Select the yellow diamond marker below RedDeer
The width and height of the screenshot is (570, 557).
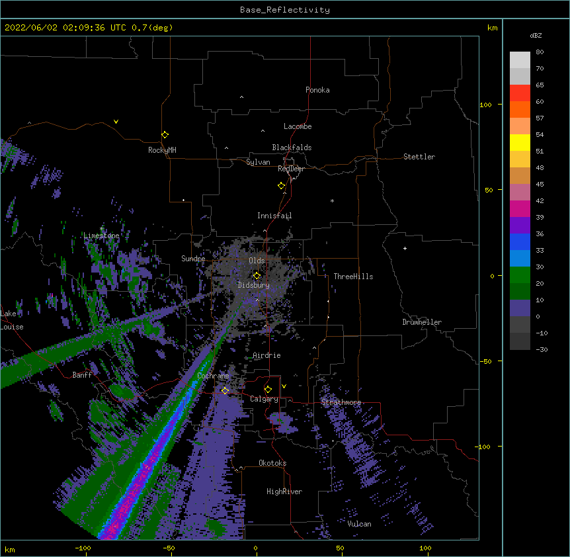pos(282,186)
